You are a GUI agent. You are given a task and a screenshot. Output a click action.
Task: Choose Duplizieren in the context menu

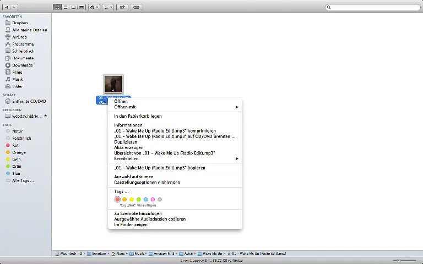click(175, 142)
